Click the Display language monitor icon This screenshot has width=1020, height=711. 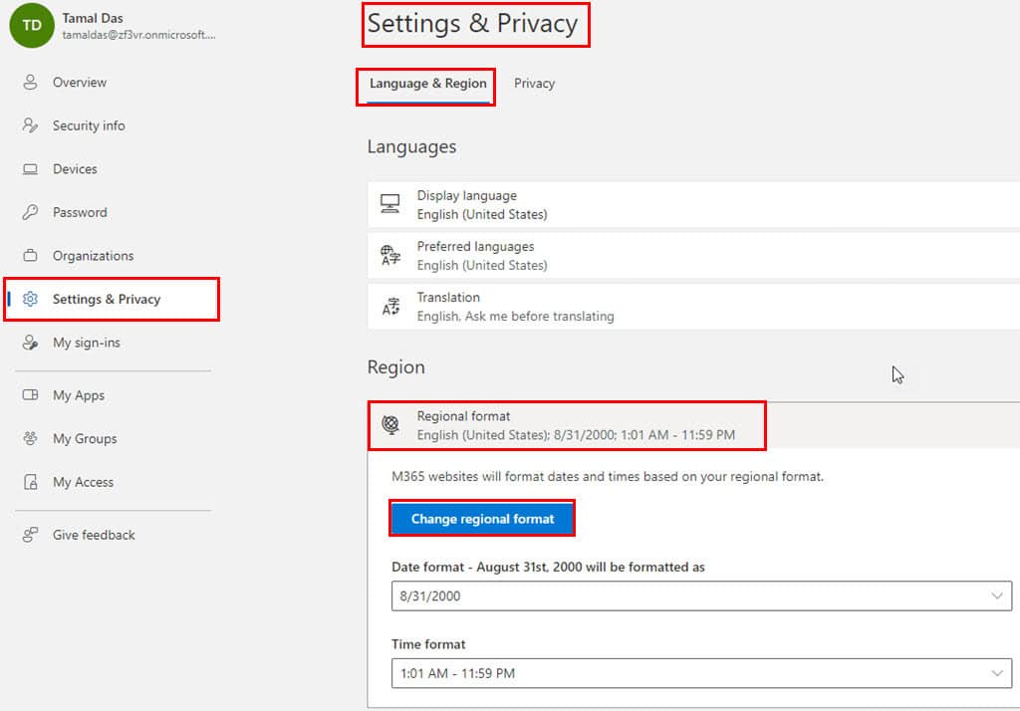tap(390, 204)
